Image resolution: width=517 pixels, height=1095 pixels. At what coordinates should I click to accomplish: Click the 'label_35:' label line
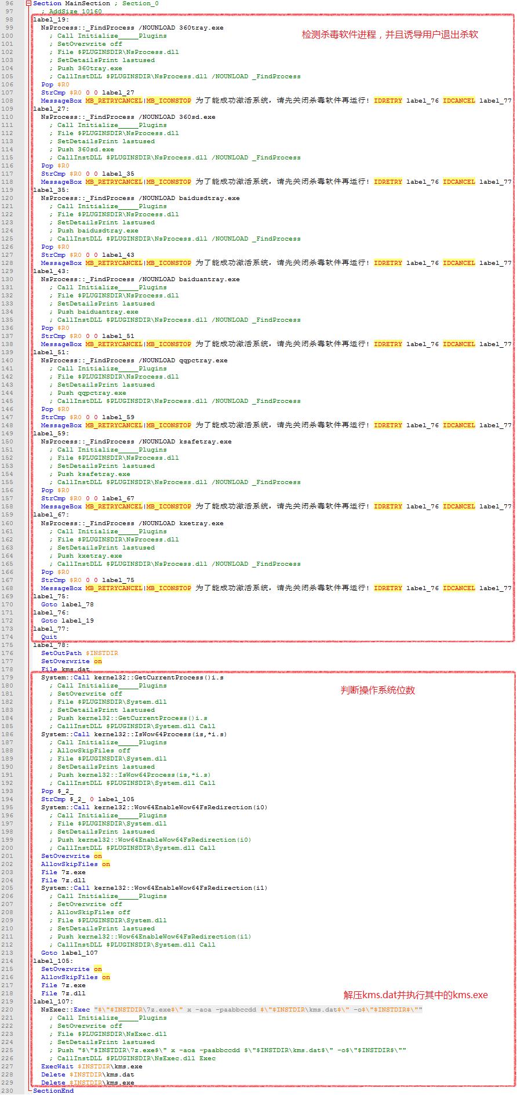pos(51,190)
